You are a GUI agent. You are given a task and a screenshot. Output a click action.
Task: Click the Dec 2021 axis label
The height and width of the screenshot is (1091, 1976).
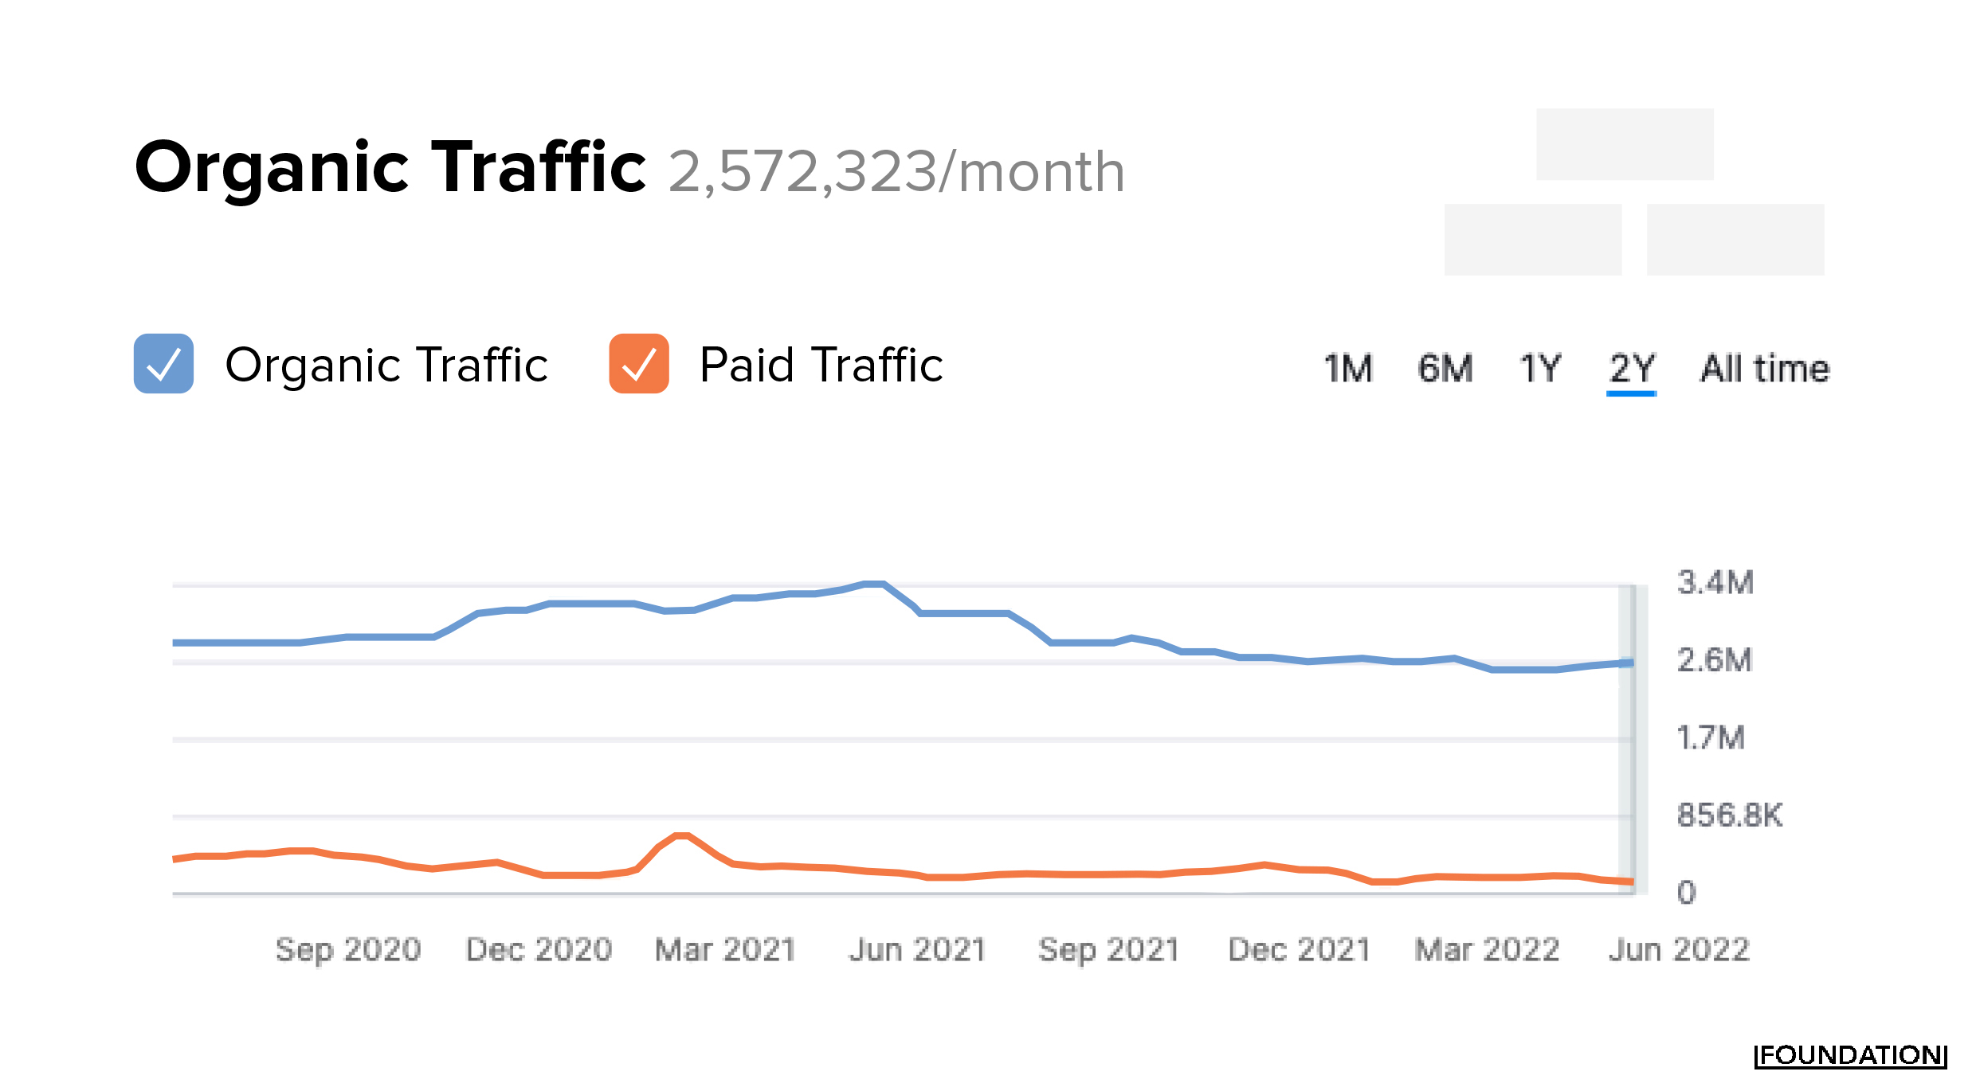[x=1299, y=949]
